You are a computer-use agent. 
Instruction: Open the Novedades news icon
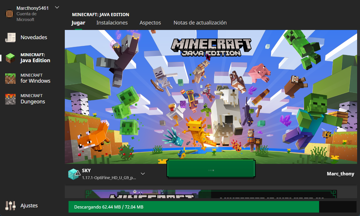10,37
